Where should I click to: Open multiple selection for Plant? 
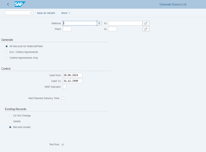tap(146, 29)
